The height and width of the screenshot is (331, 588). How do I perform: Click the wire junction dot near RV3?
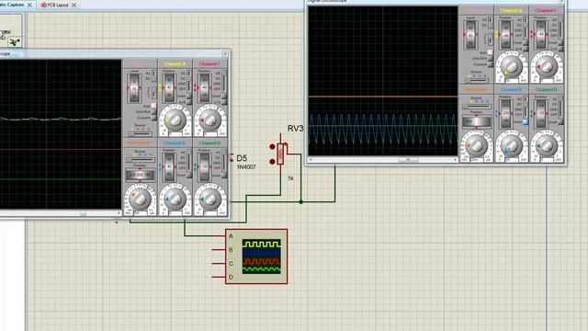[301, 202]
